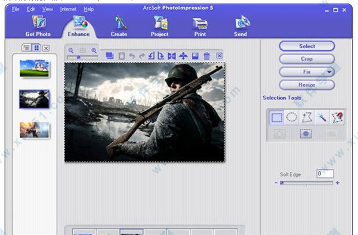The image size is (358, 235).
Task: Go to the Create tab
Action: point(119,26)
